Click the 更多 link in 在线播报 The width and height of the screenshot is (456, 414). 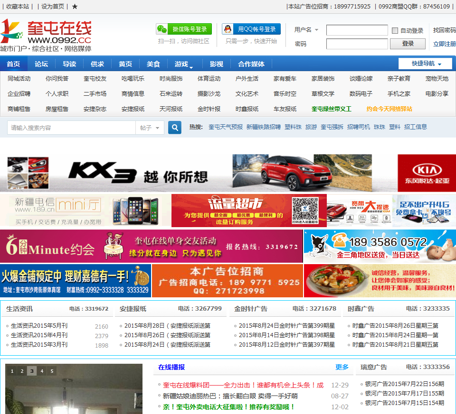342,367
